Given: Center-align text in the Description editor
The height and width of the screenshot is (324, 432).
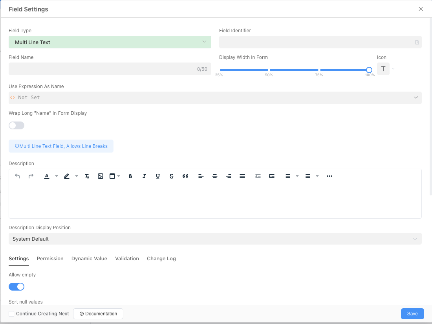Looking at the screenshot, I should (215, 176).
